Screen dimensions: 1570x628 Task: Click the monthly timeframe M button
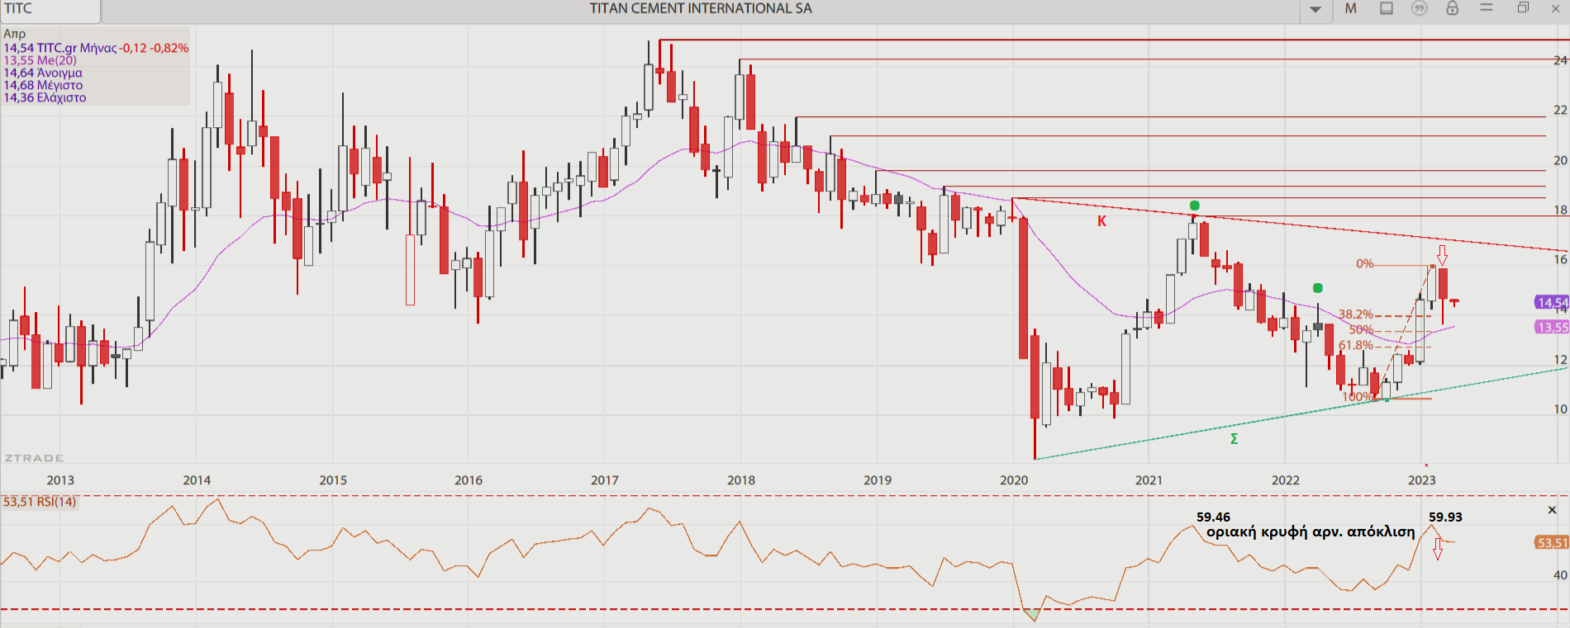click(1350, 8)
